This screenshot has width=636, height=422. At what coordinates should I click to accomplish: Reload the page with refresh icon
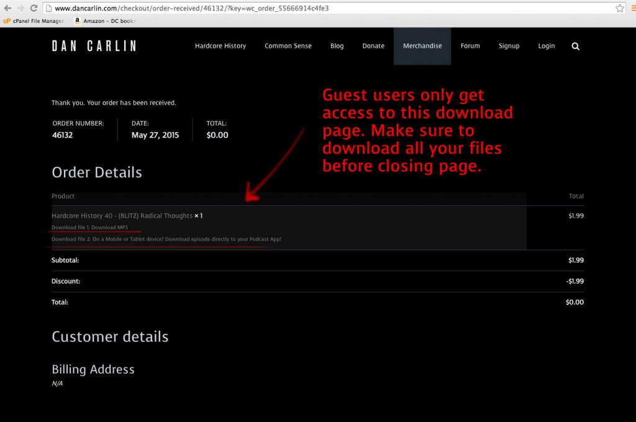pos(34,8)
